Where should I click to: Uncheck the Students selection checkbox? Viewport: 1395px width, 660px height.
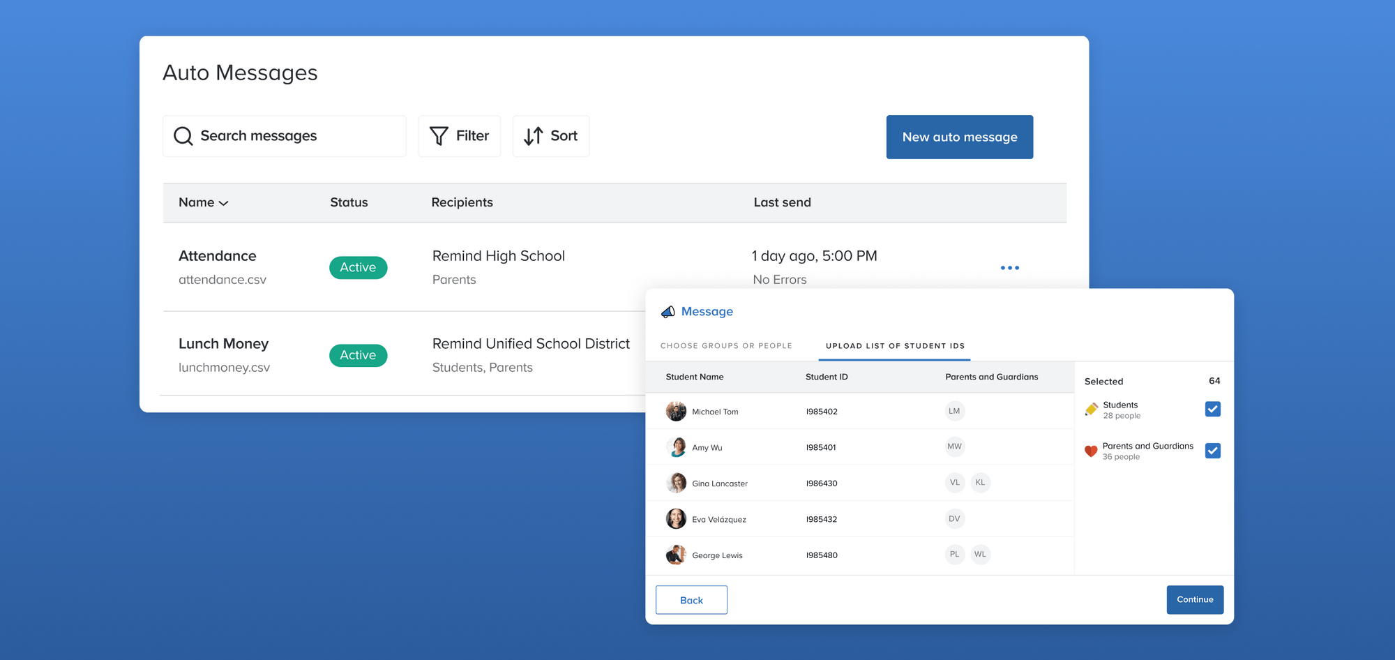(1212, 409)
